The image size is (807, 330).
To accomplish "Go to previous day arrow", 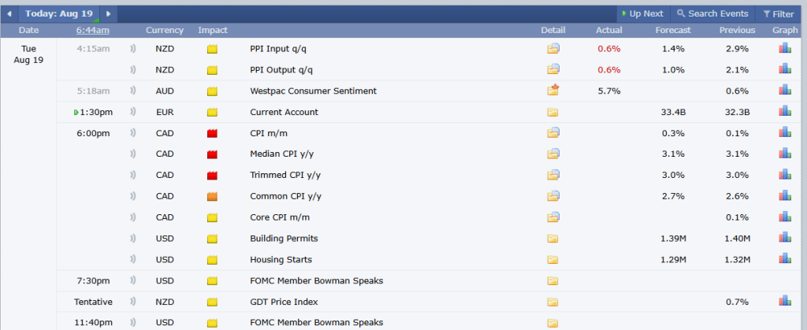I will click(9, 13).
